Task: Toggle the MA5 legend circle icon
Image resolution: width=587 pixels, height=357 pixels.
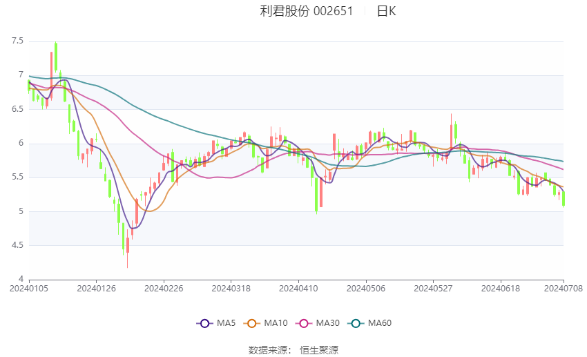Action: point(204,323)
